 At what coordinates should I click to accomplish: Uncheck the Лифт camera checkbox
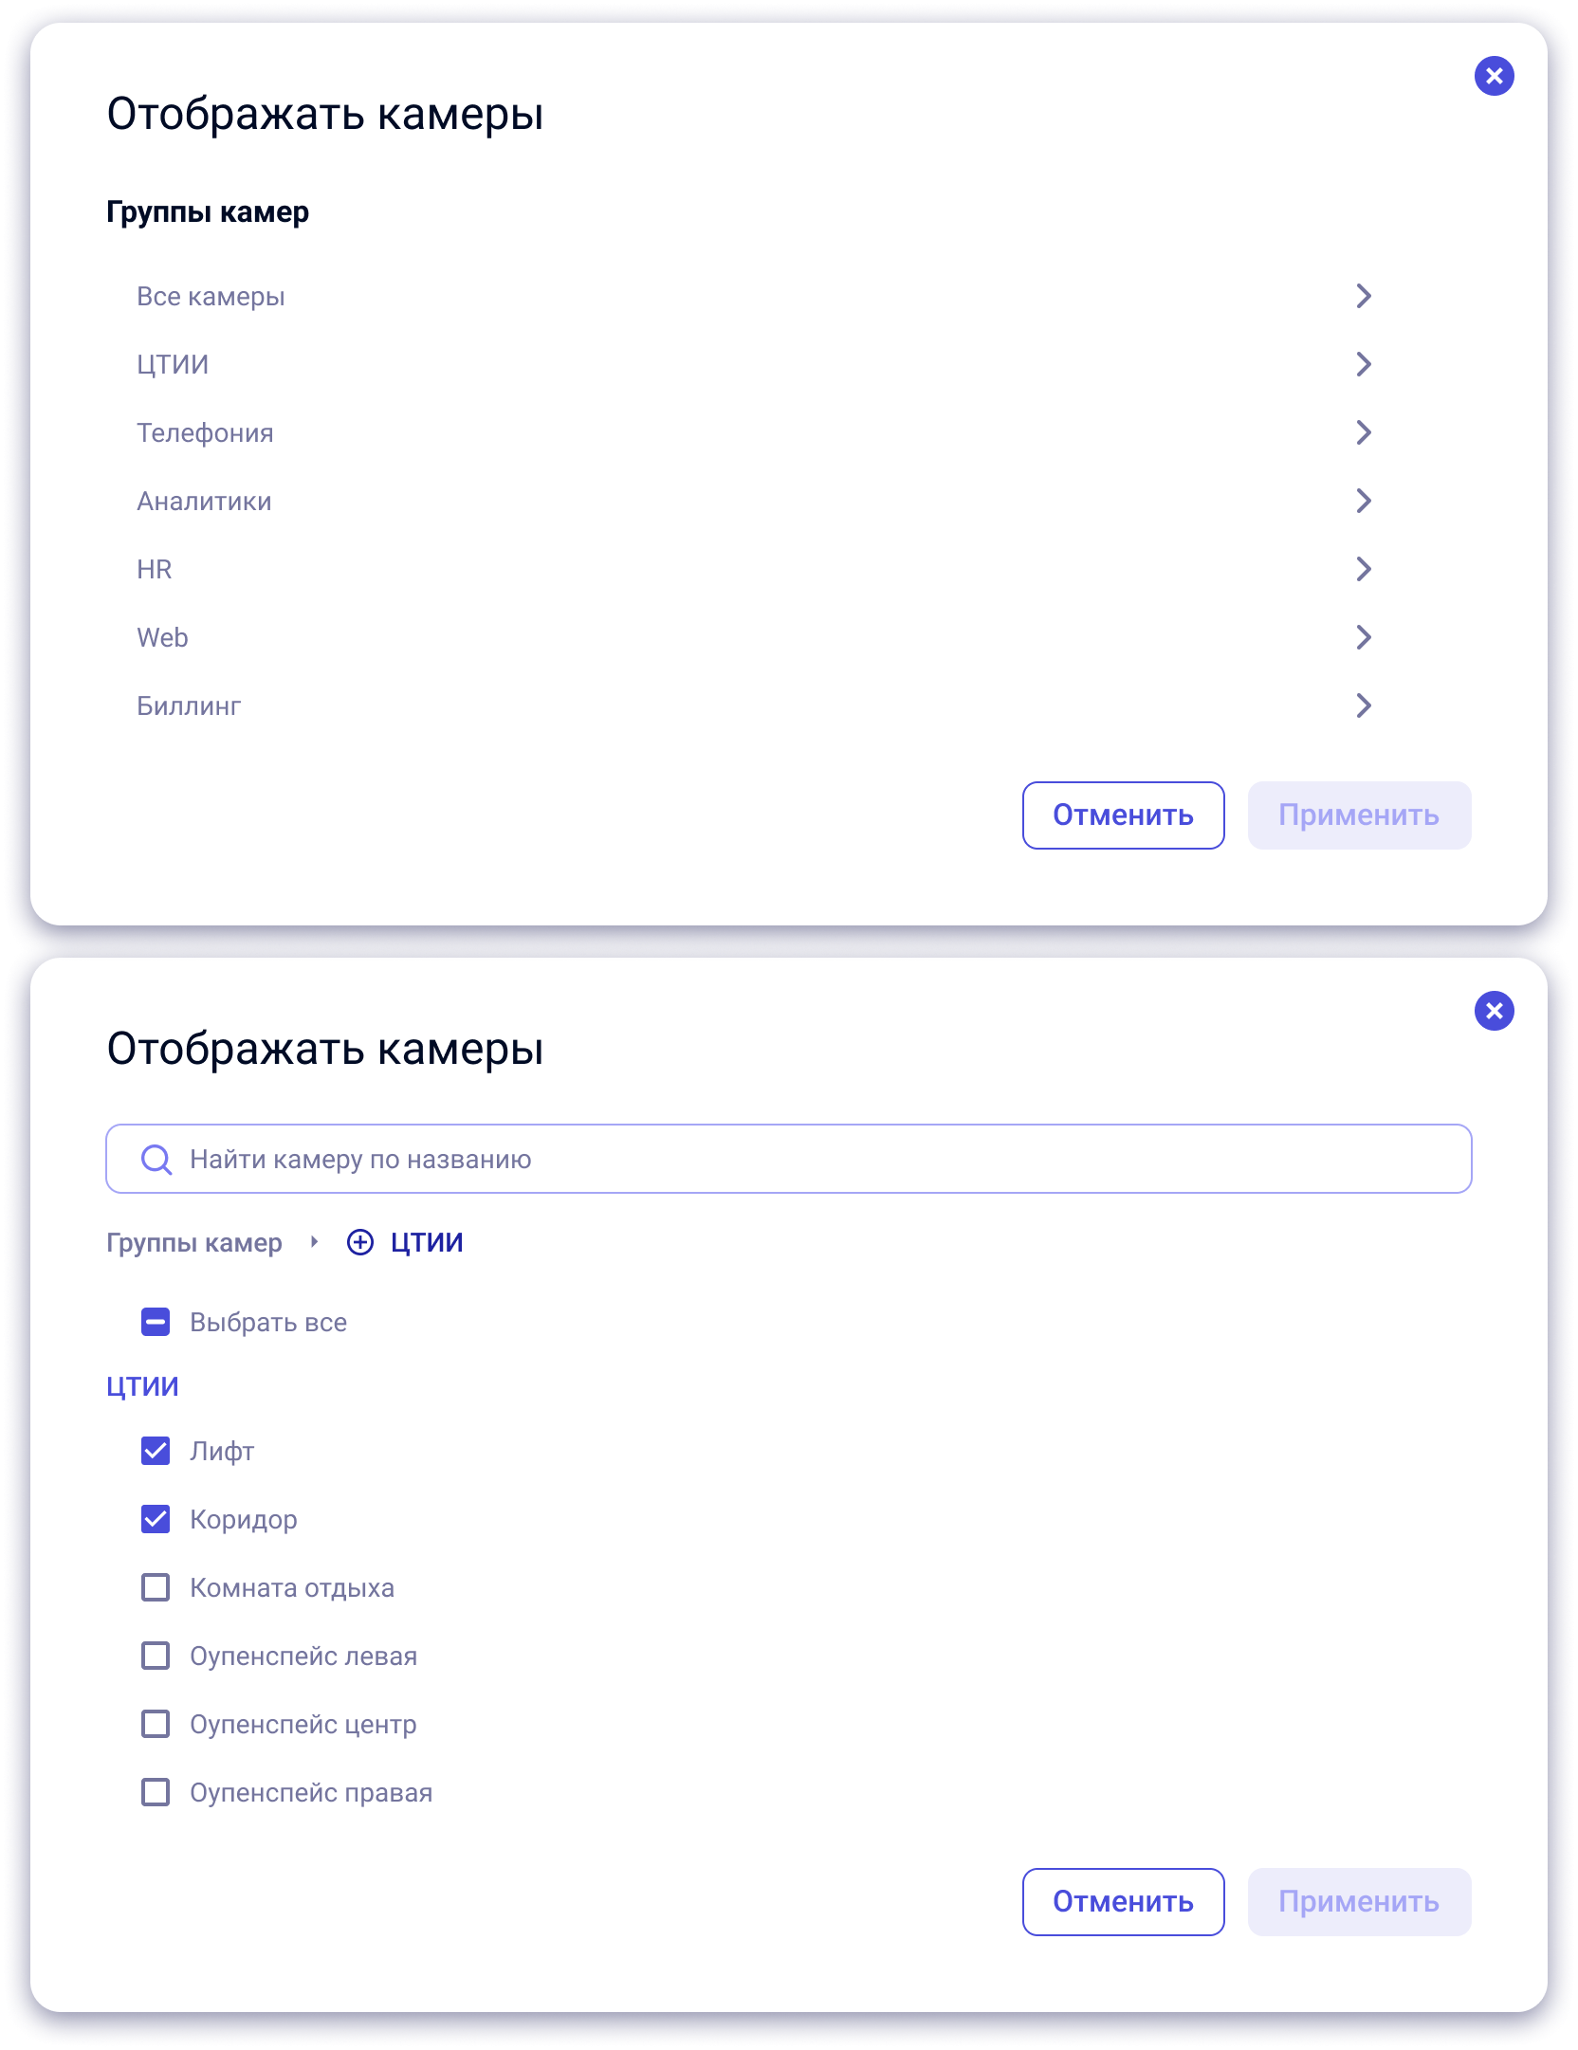click(x=156, y=1451)
